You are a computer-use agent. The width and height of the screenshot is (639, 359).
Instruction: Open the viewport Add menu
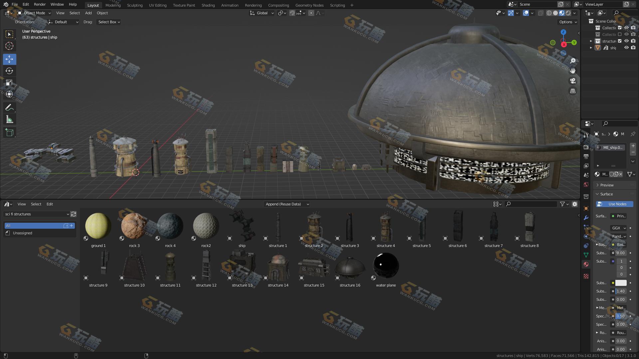pos(88,13)
